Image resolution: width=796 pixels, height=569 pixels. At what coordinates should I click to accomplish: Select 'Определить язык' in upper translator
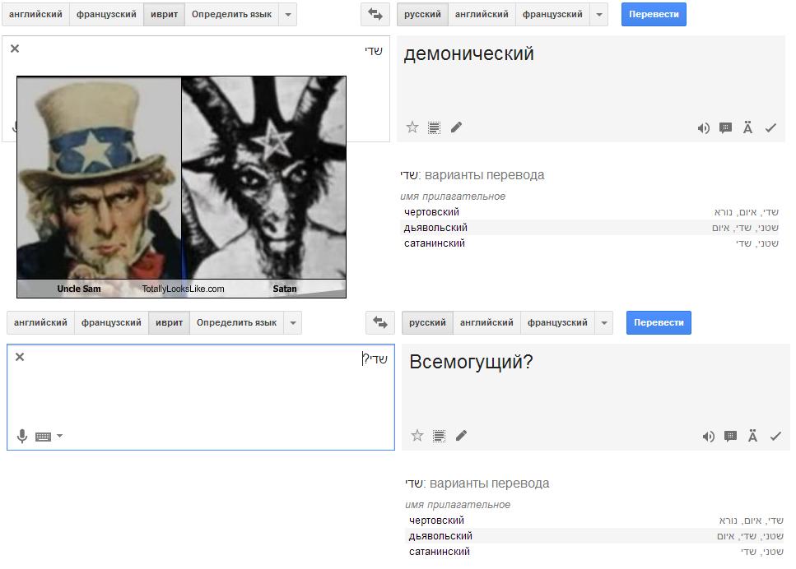231,14
